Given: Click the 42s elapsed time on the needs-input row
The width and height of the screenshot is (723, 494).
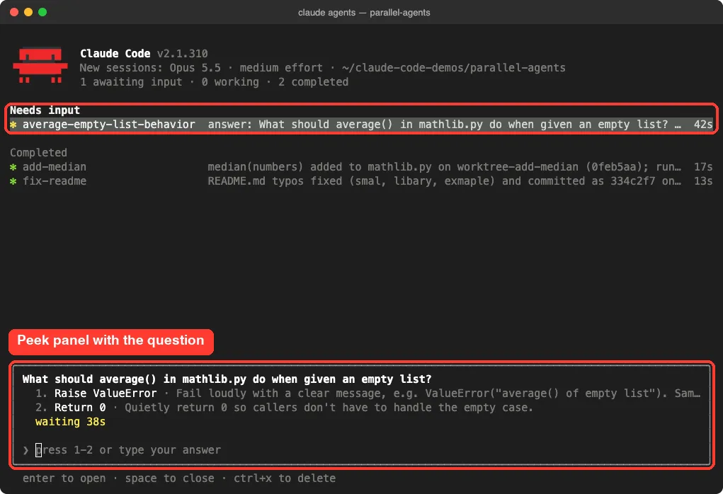Looking at the screenshot, I should (x=703, y=125).
